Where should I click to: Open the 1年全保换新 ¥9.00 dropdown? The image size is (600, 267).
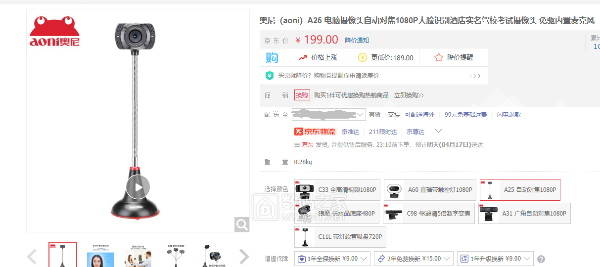pos(332,259)
